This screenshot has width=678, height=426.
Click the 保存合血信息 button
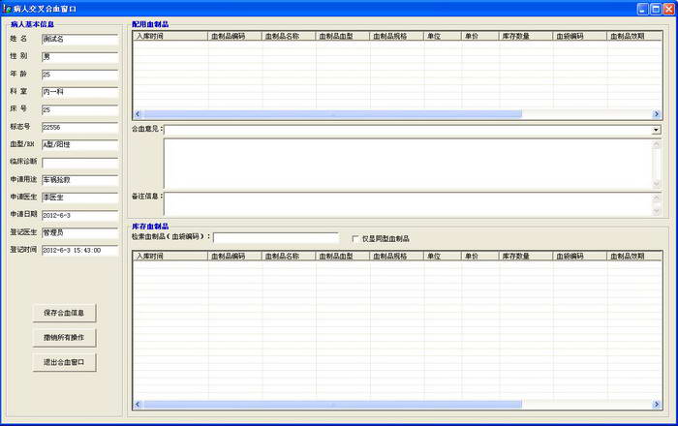[x=64, y=313]
